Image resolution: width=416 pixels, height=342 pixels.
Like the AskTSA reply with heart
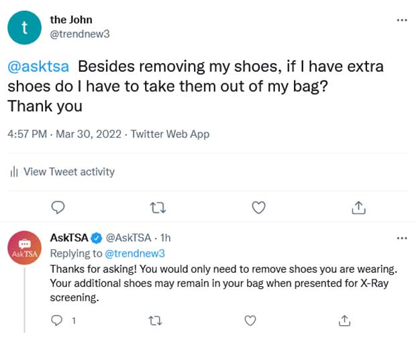pos(250,320)
